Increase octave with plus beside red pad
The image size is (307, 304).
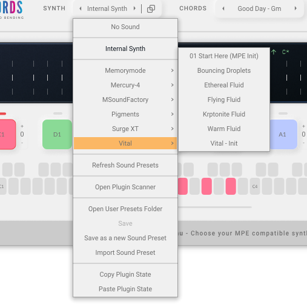pos(22,126)
